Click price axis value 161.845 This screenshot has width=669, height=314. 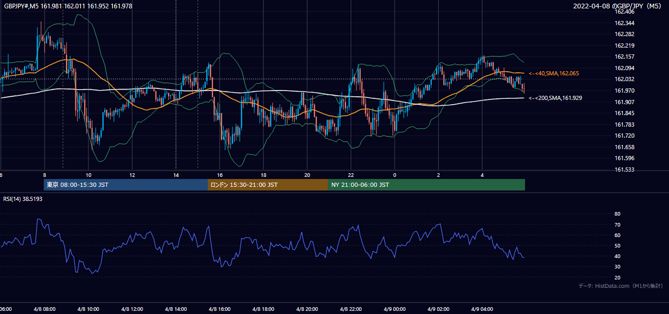pyautogui.click(x=624, y=113)
